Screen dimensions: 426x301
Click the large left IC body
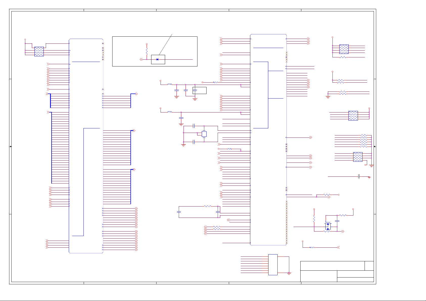pos(86,146)
